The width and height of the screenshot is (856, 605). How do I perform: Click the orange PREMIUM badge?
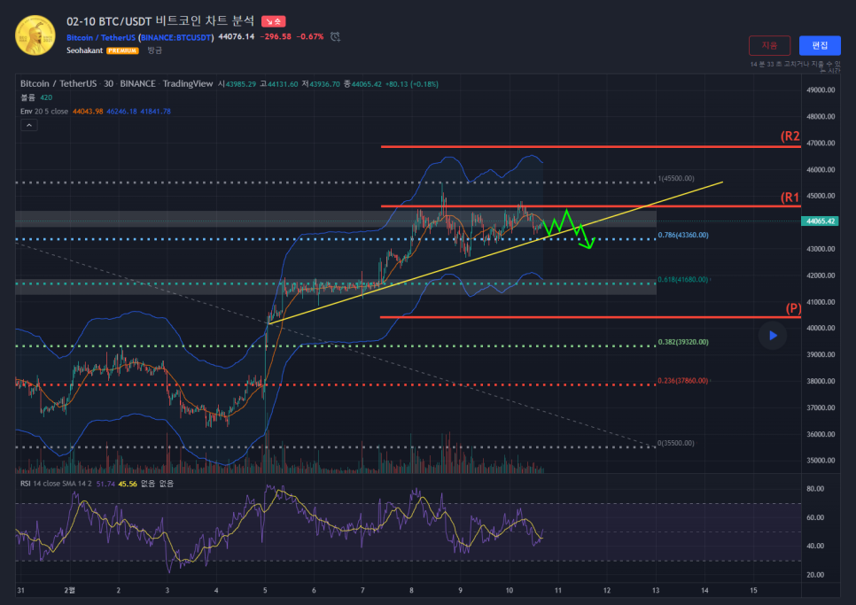[122, 50]
